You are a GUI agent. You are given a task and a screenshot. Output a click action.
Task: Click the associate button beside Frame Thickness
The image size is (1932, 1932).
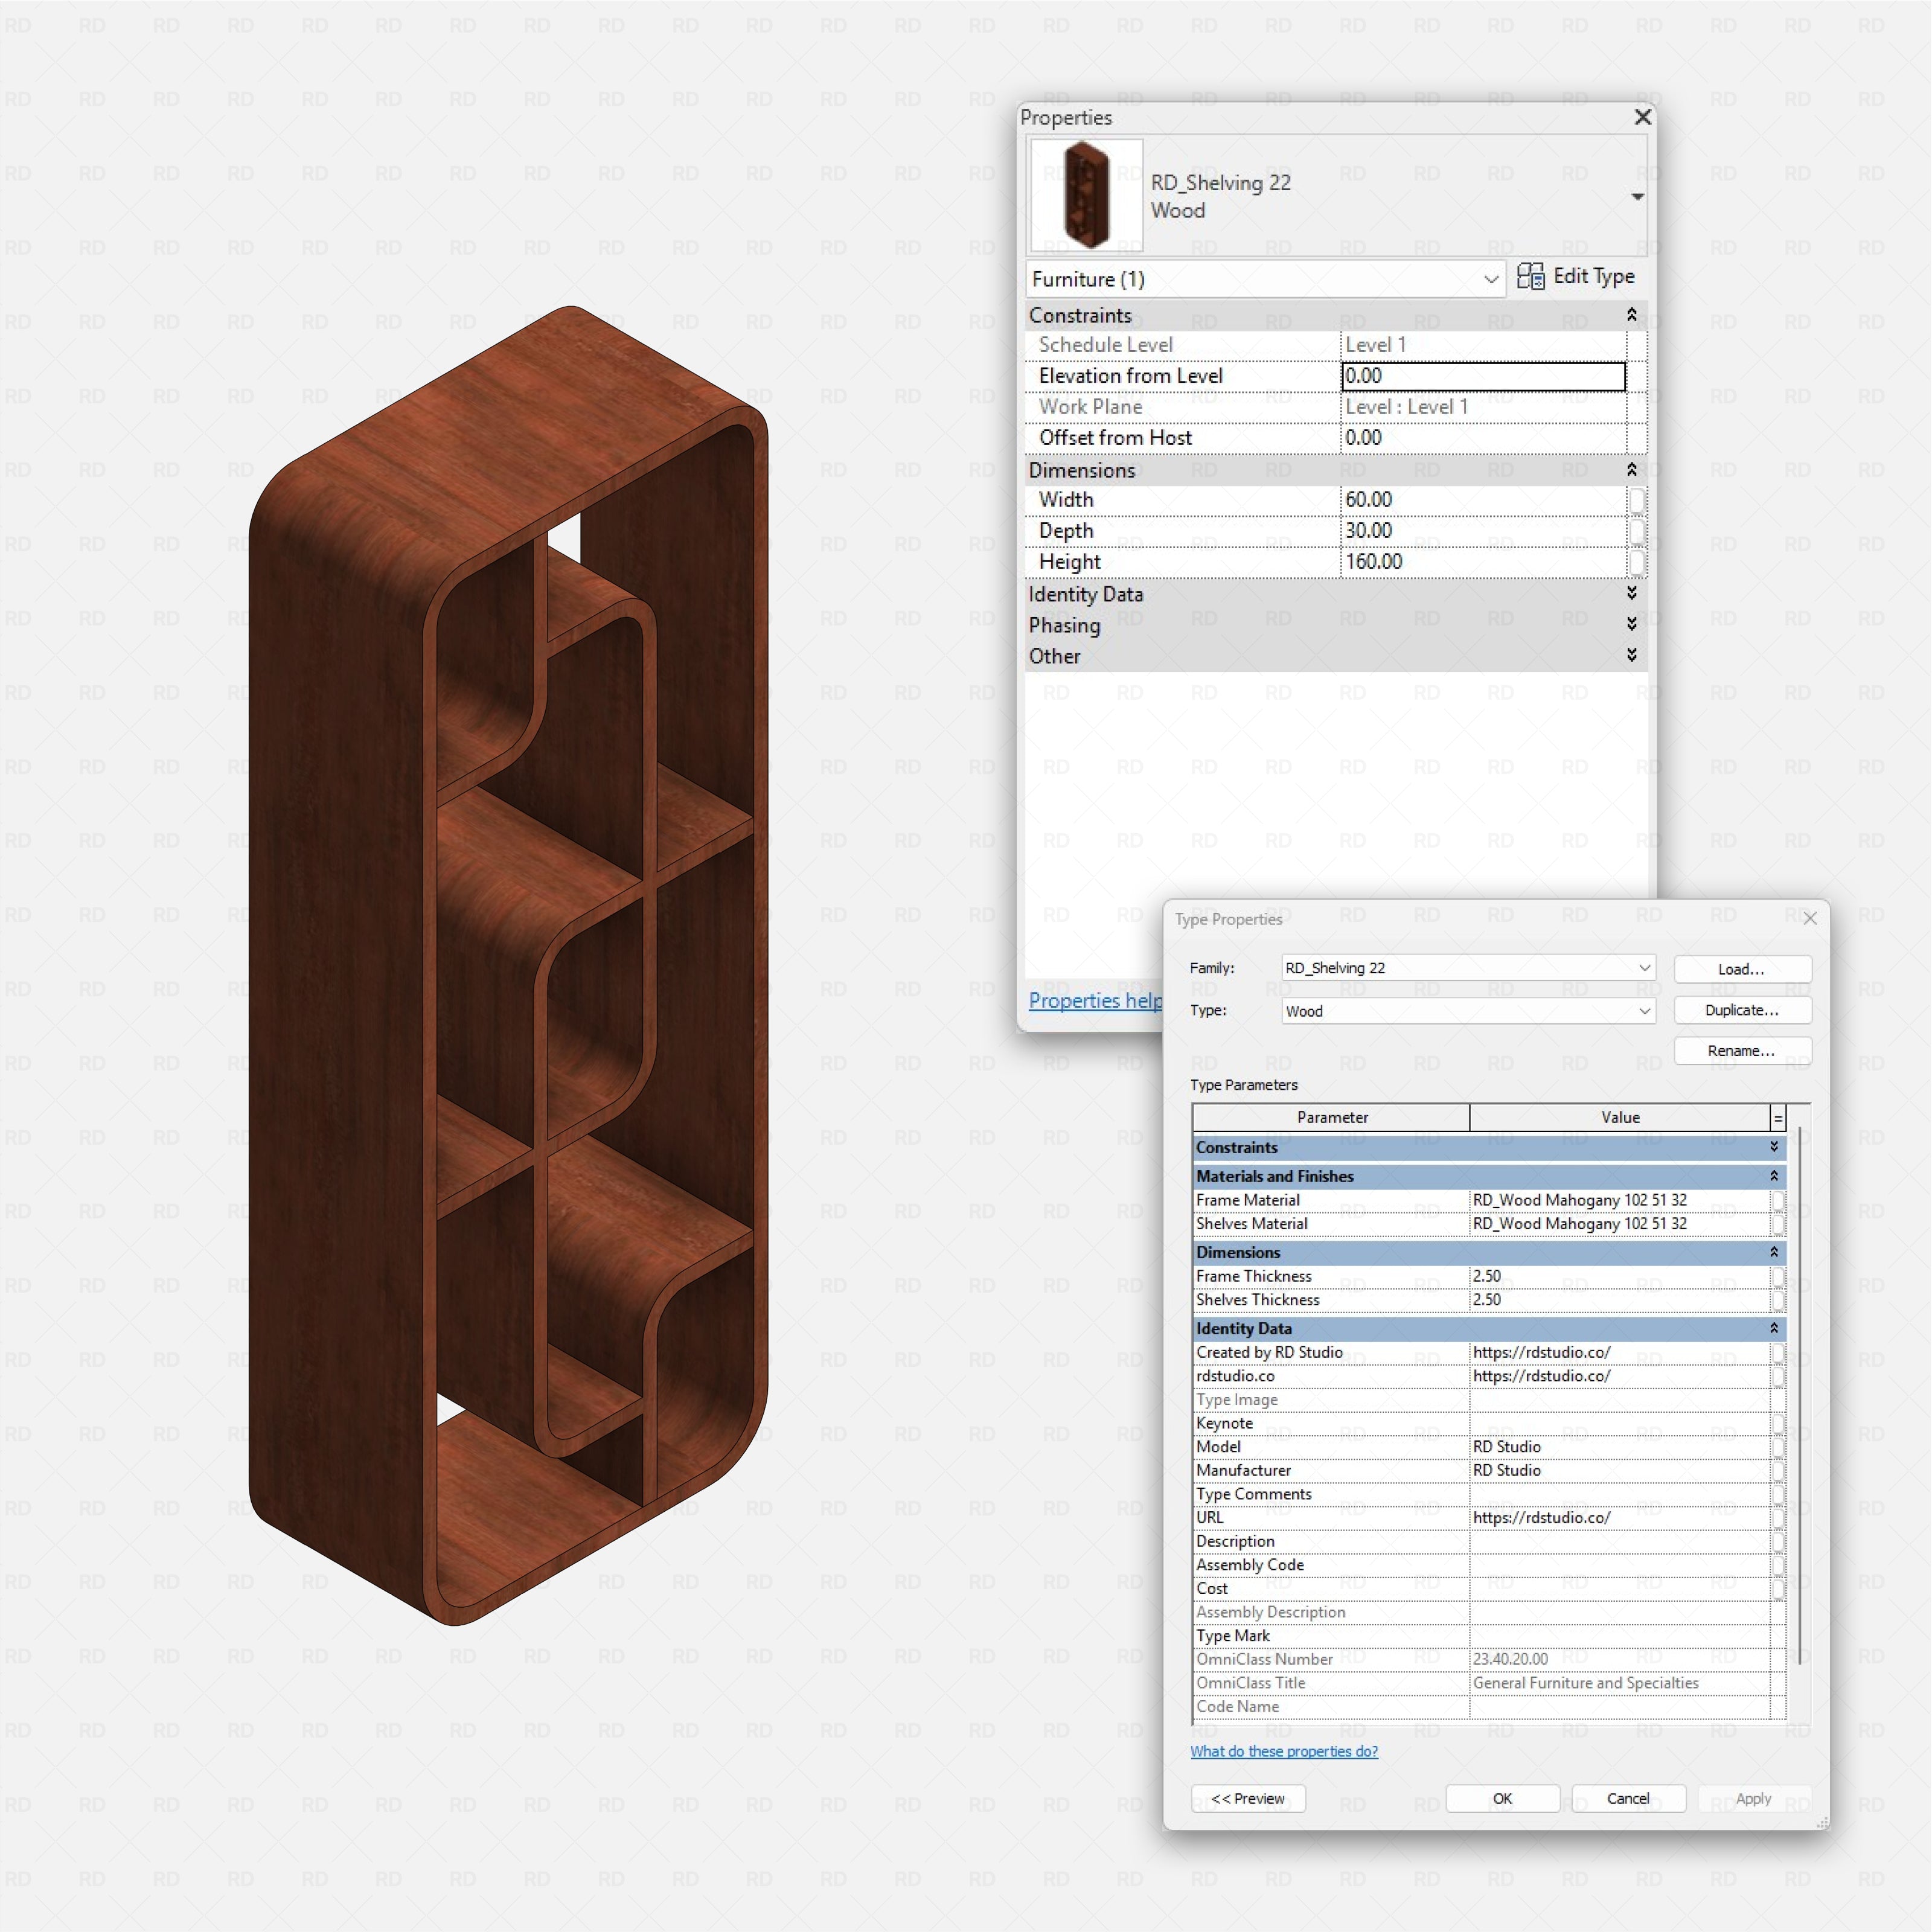1778,1276
